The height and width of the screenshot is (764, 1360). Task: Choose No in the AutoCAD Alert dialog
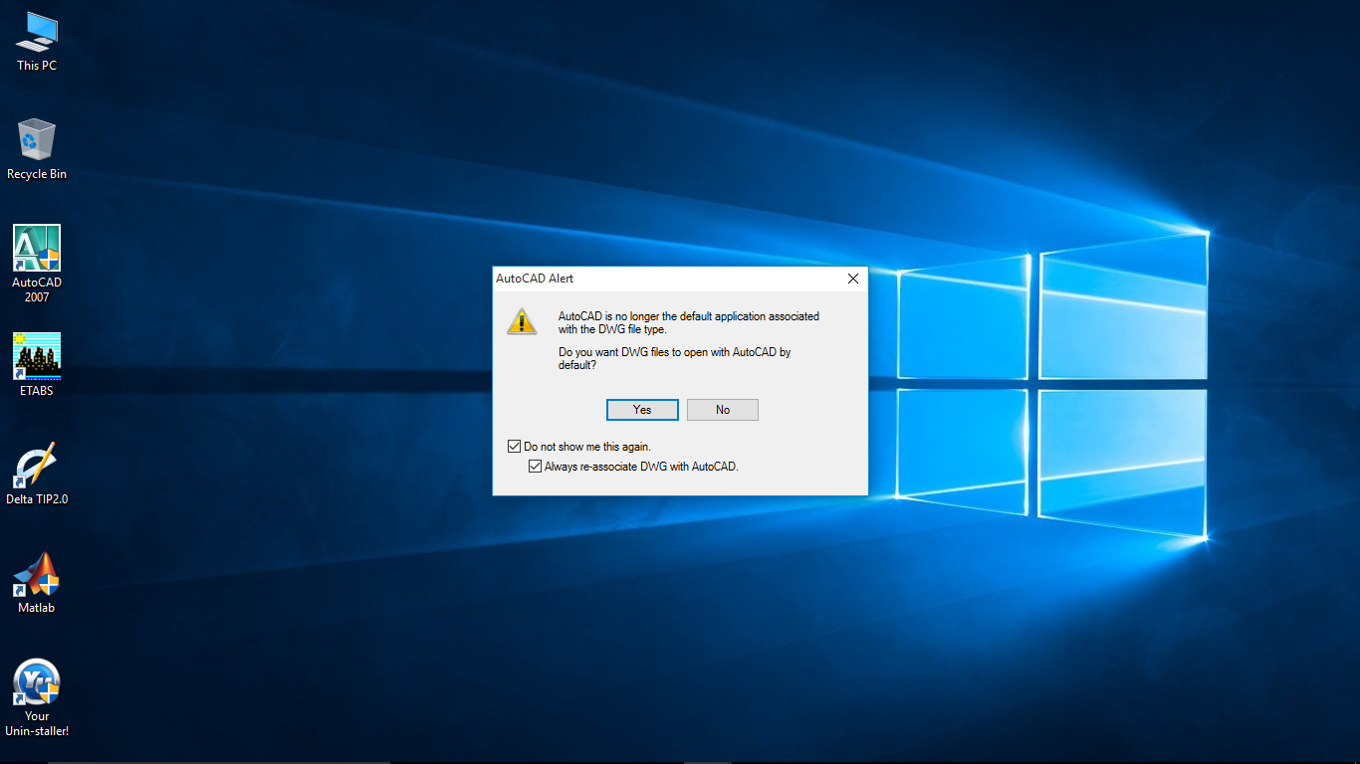[x=723, y=410]
